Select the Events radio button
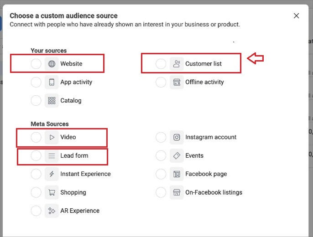Viewport: 313px width, 237px height. (x=161, y=156)
